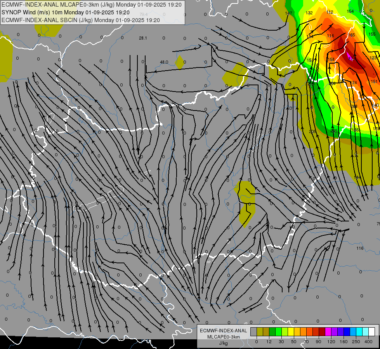Screen dimensions: 380x349
Task: Click the 205 value on the map
Action: click(312, 131)
